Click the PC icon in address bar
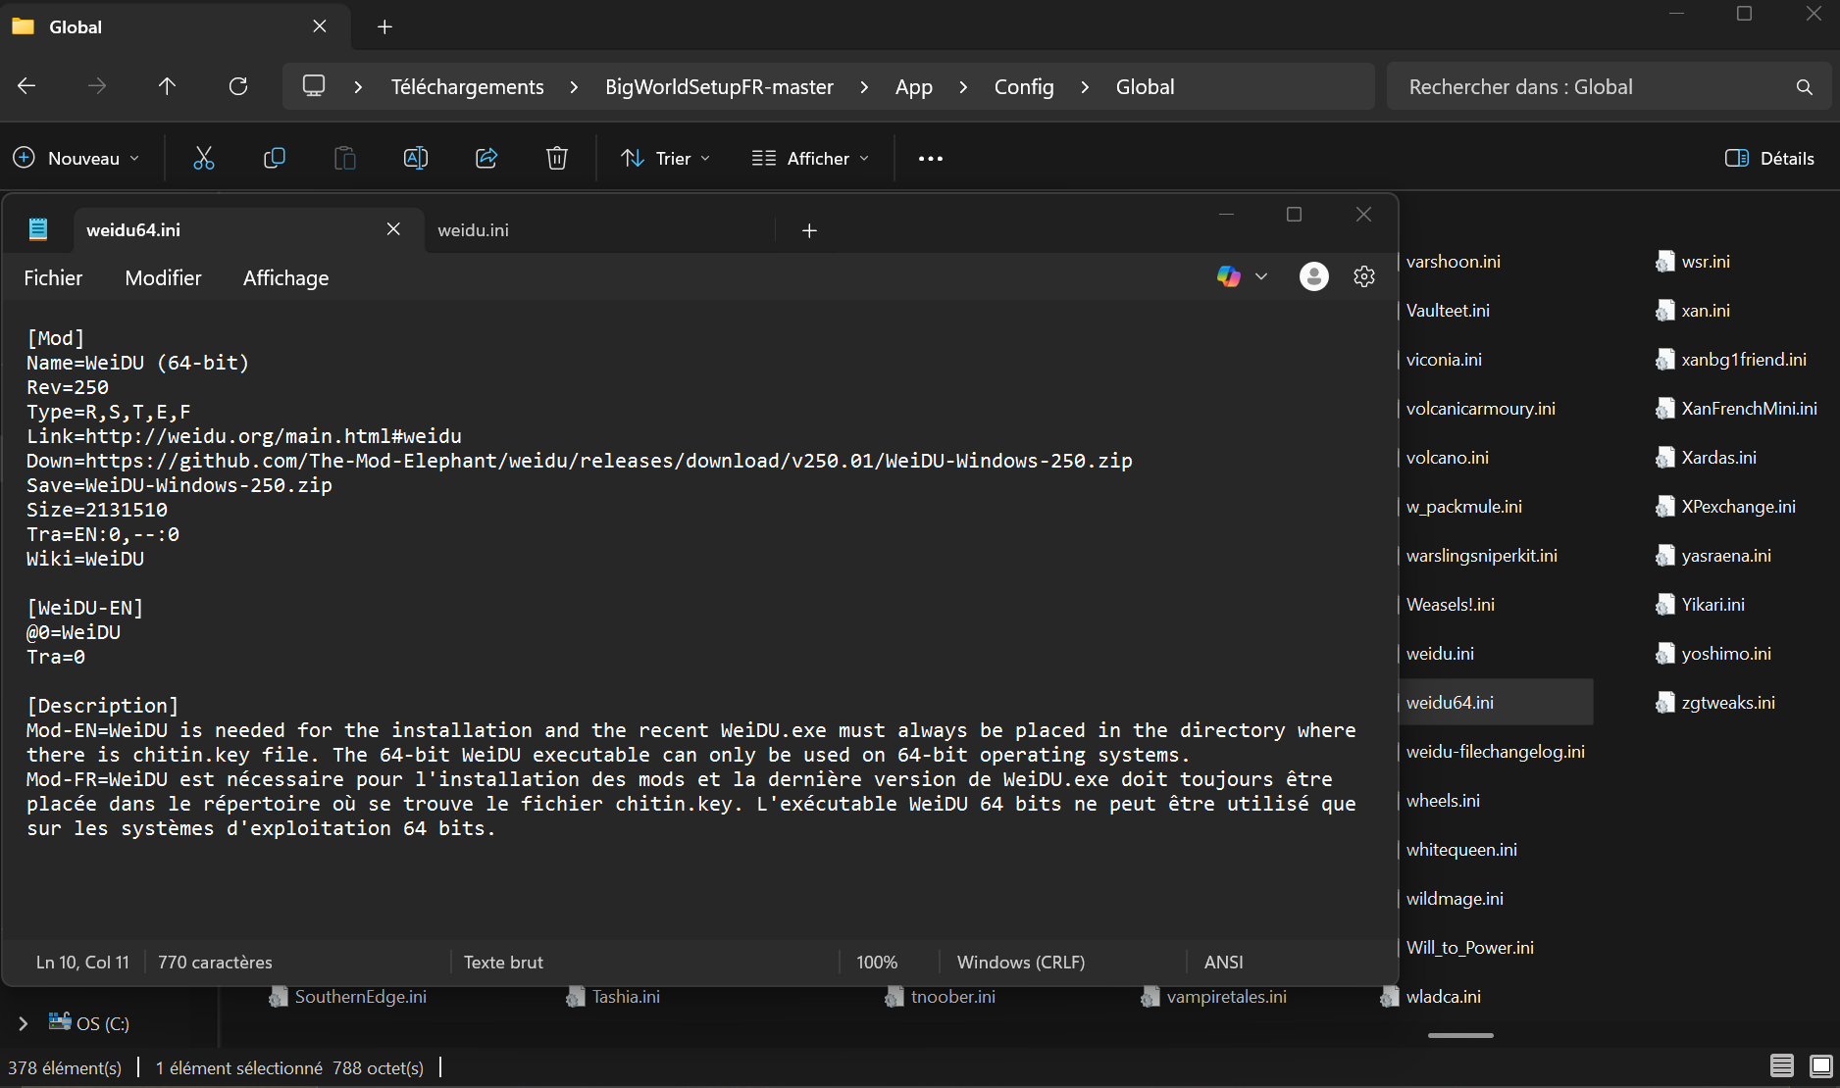 (x=314, y=86)
